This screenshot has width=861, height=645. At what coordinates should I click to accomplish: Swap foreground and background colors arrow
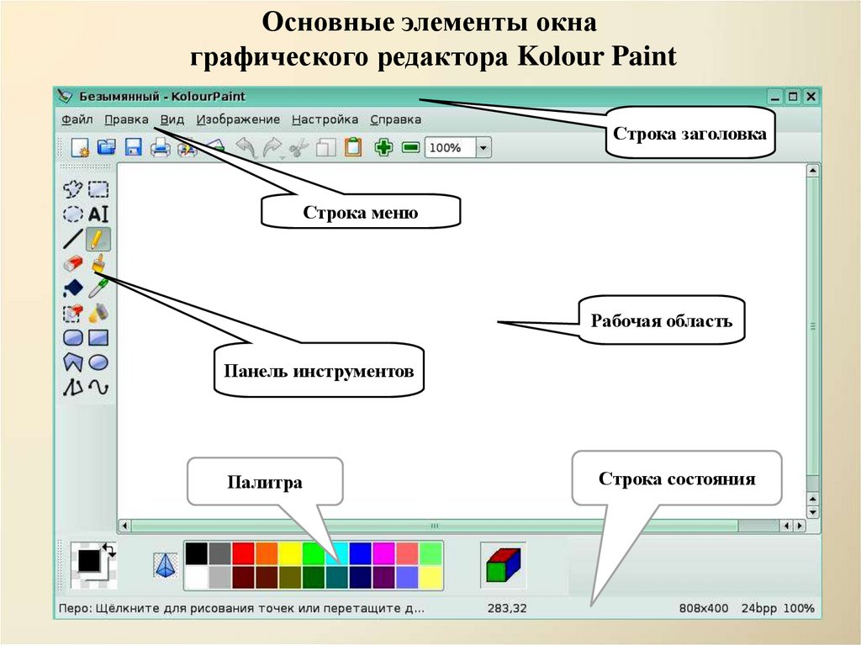109,550
